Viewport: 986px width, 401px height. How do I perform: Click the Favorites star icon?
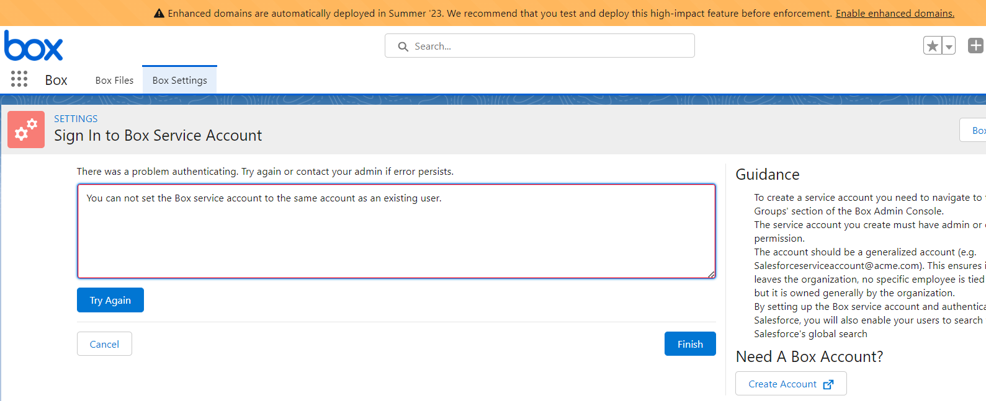[x=932, y=46]
